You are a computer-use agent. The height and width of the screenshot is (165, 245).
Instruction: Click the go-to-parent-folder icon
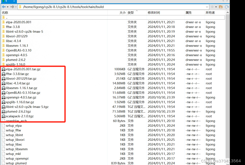coord(221,7)
